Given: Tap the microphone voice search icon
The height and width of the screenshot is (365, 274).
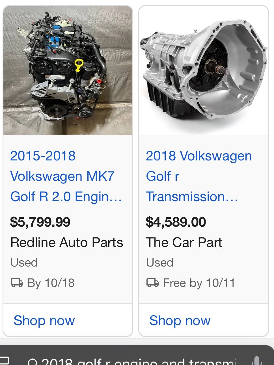Looking at the screenshot, I should pos(256,361).
